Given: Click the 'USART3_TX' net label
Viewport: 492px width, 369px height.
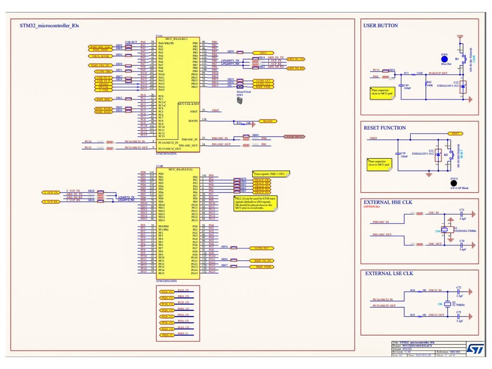Looking at the screenshot, I should coord(126,197).
